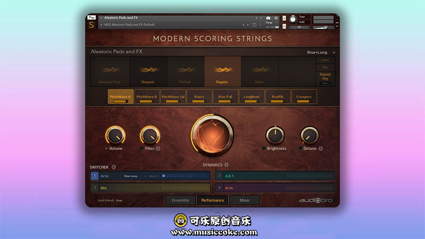Click the orange S library logo
Image resolution: width=425 pixels, height=239 pixels.
tap(91, 25)
